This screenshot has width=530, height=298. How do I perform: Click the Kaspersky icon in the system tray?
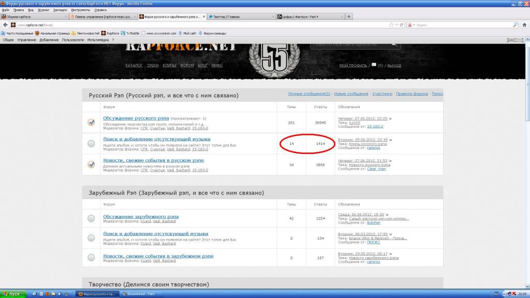pyautogui.click(x=514, y=294)
